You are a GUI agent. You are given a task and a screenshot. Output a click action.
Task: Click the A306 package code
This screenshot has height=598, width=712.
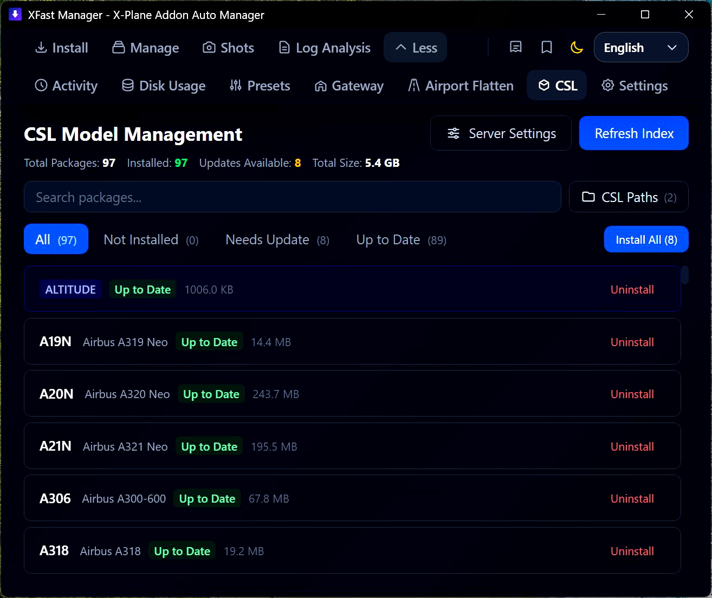click(x=55, y=498)
